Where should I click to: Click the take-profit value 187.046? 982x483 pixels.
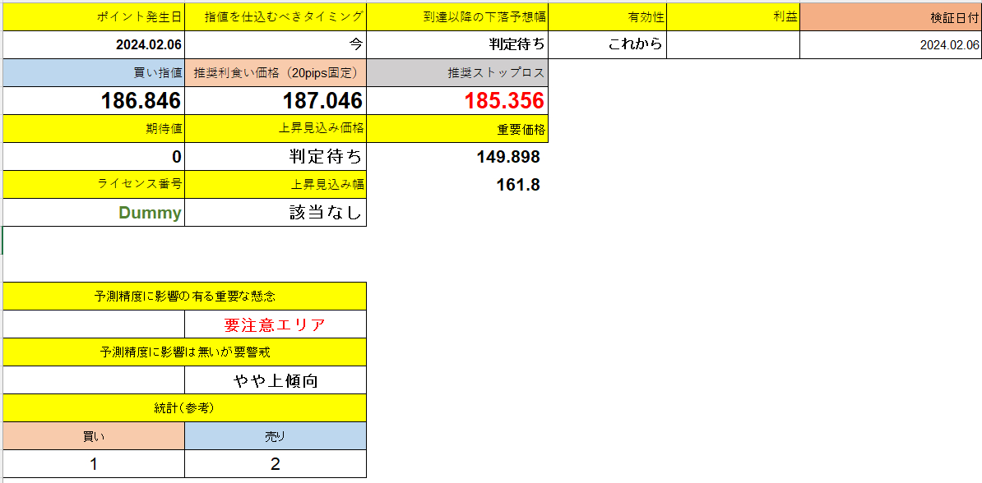click(276, 100)
